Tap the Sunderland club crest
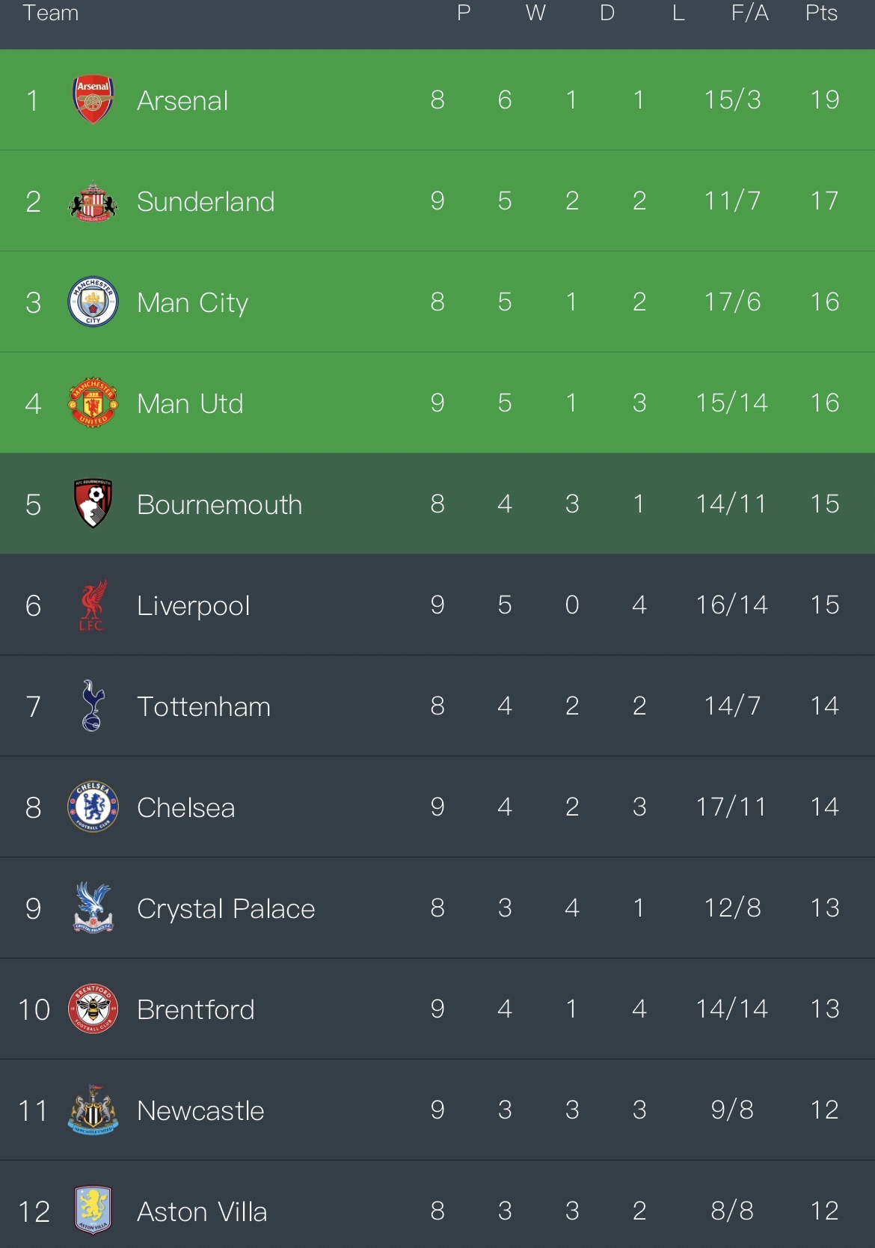Image resolution: width=875 pixels, height=1248 pixels. [93, 201]
